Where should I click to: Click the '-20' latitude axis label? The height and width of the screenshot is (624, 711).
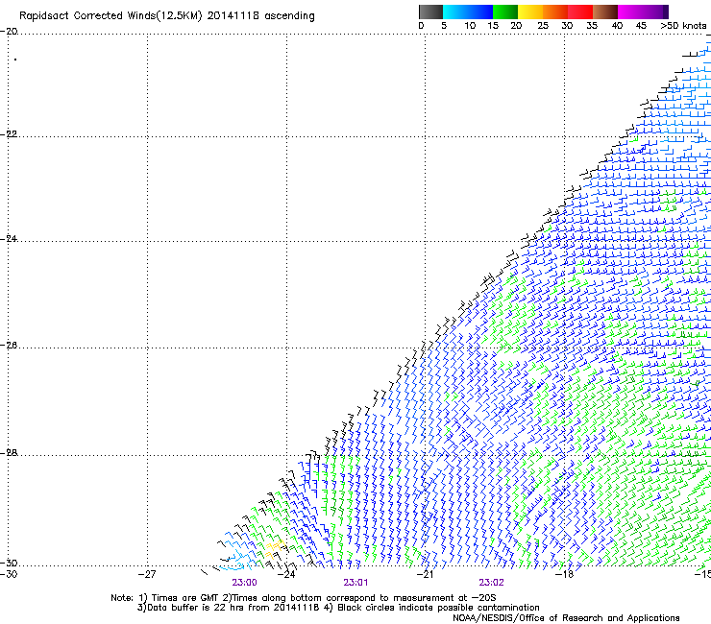point(9,32)
